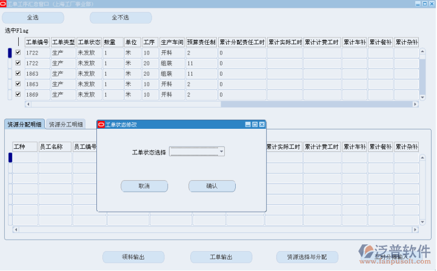Viewport: 437px width, 271px height.
Task: Maximize the 工单工序汇总窗口 main window
Action: [x=425, y=4]
